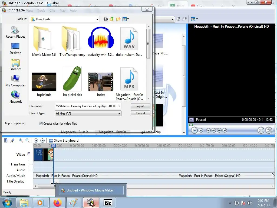
Task: Collapse the Video track expander
Action: pyautogui.click(x=29, y=154)
